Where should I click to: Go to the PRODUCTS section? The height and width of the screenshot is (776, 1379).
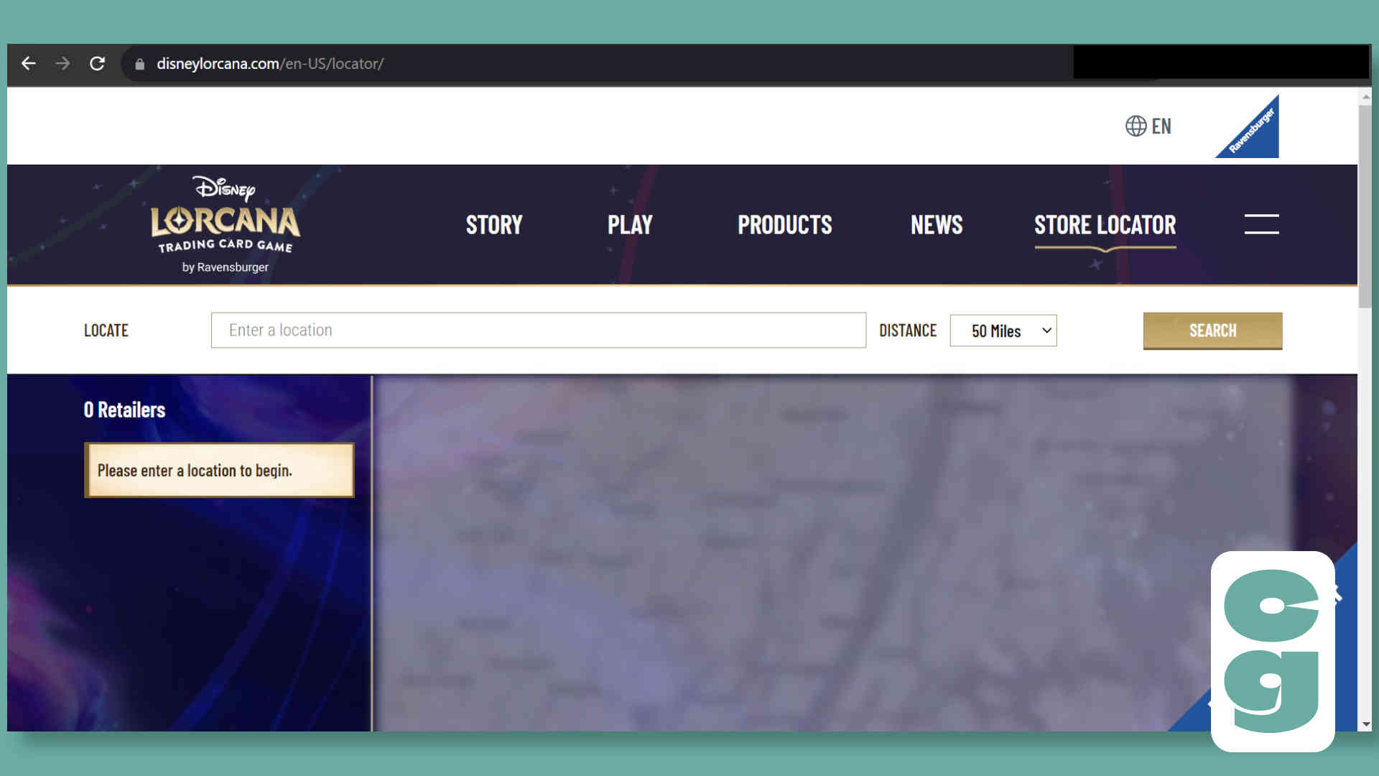point(784,225)
